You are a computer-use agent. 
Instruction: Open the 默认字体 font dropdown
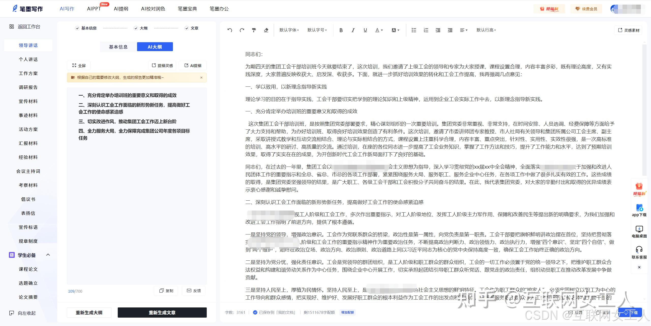click(289, 30)
